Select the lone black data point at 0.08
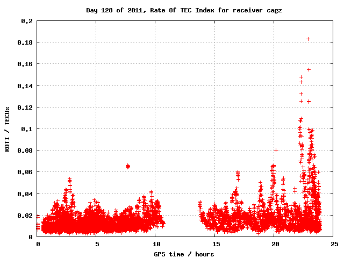 click(x=276, y=150)
